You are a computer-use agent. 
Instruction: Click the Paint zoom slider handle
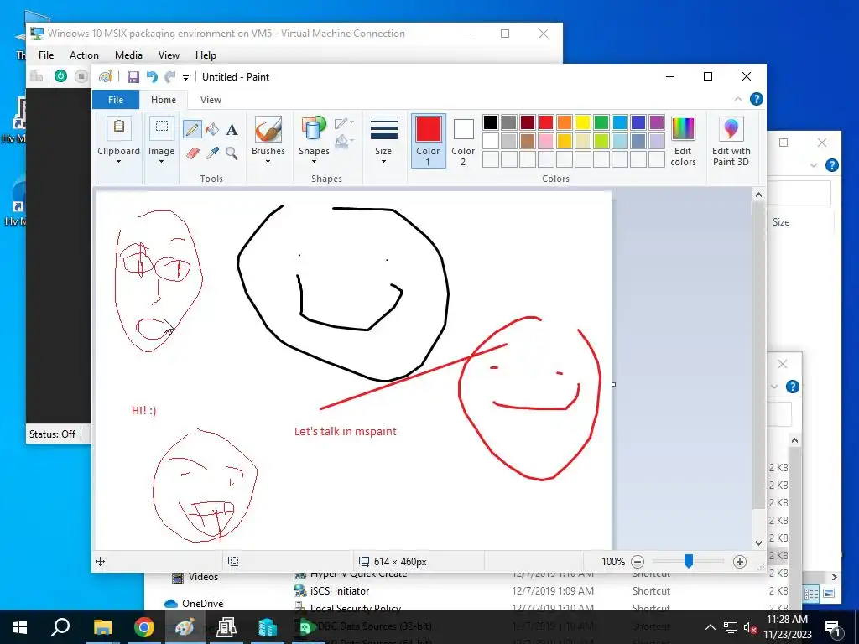688,561
